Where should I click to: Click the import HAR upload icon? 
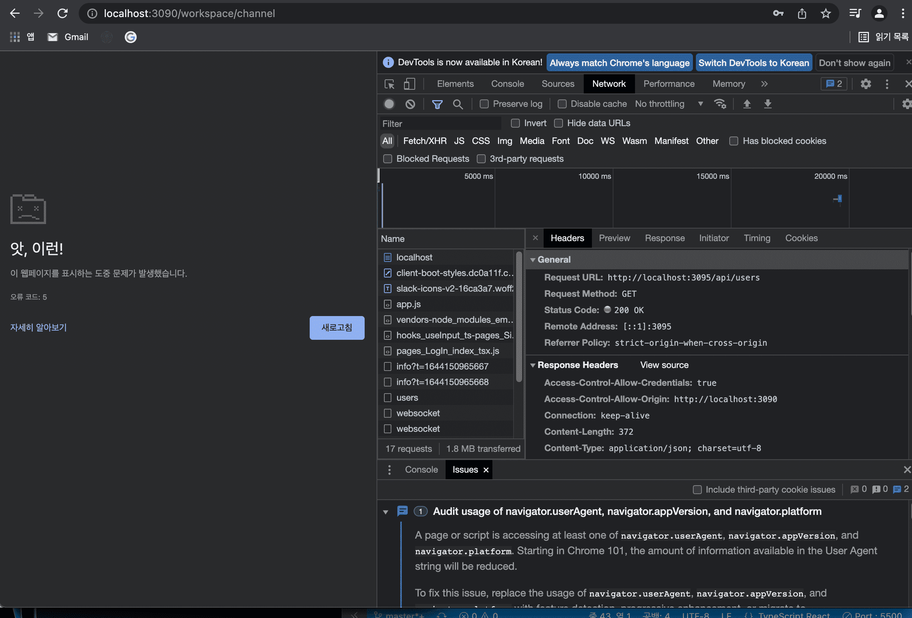pyautogui.click(x=747, y=104)
